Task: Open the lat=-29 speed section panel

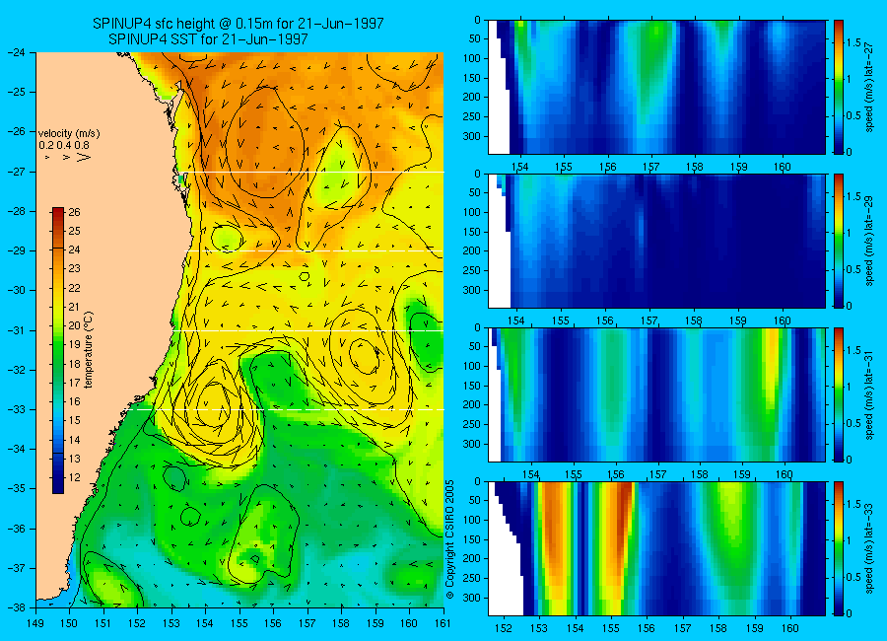Action: tap(656, 241)
